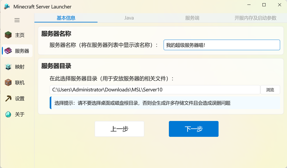Click the 服务器名称 text field

pos(221,45)
